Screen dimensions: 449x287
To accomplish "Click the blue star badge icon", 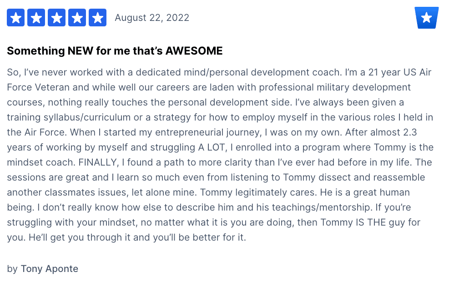I will pos(427,18).
